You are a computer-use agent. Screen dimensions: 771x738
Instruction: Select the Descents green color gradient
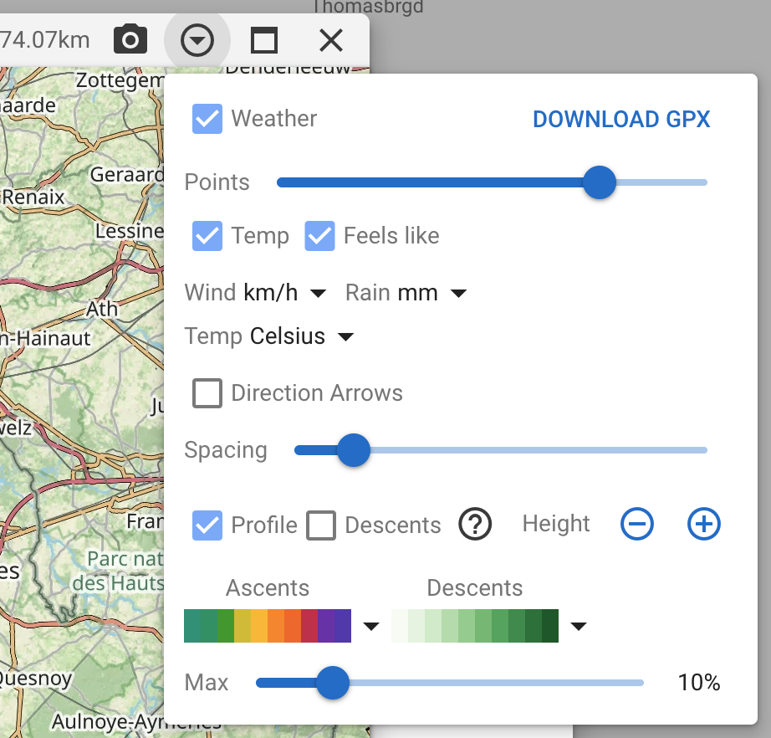475,626
